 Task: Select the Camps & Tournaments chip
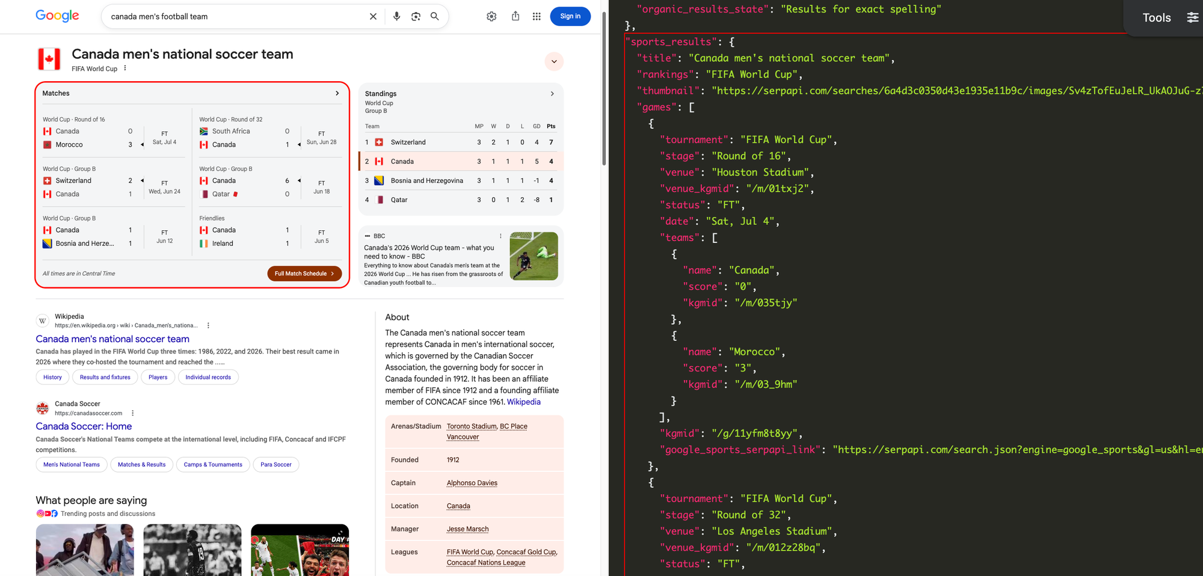click(213, 465)
